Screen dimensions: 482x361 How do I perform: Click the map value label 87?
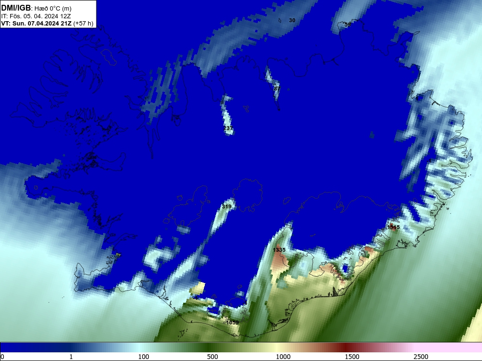click(x=277, y=89)
